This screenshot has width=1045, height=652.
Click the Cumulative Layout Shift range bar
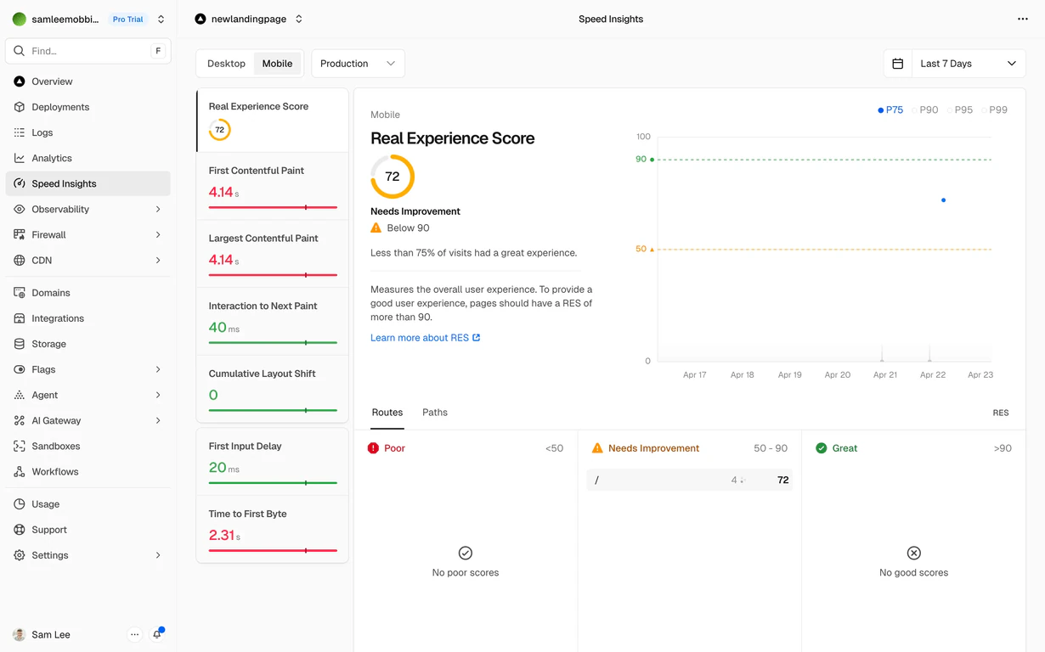coord(273,410)
